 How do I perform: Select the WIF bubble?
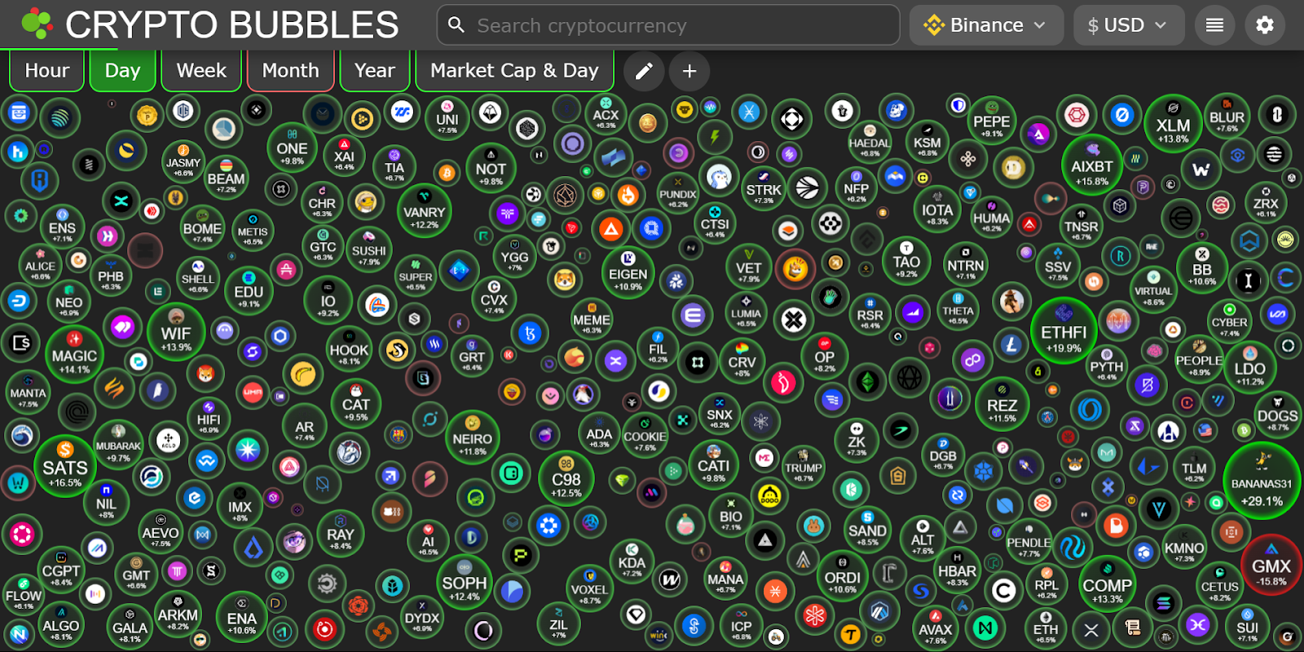(x=176, y=333)
